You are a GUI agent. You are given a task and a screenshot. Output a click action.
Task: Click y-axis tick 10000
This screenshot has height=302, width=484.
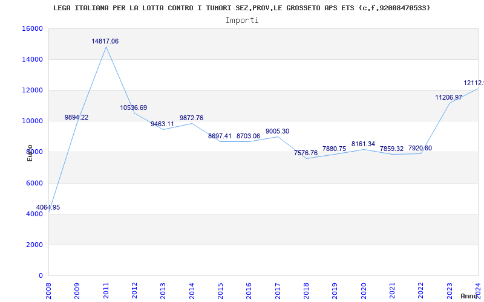click(33, 121)
